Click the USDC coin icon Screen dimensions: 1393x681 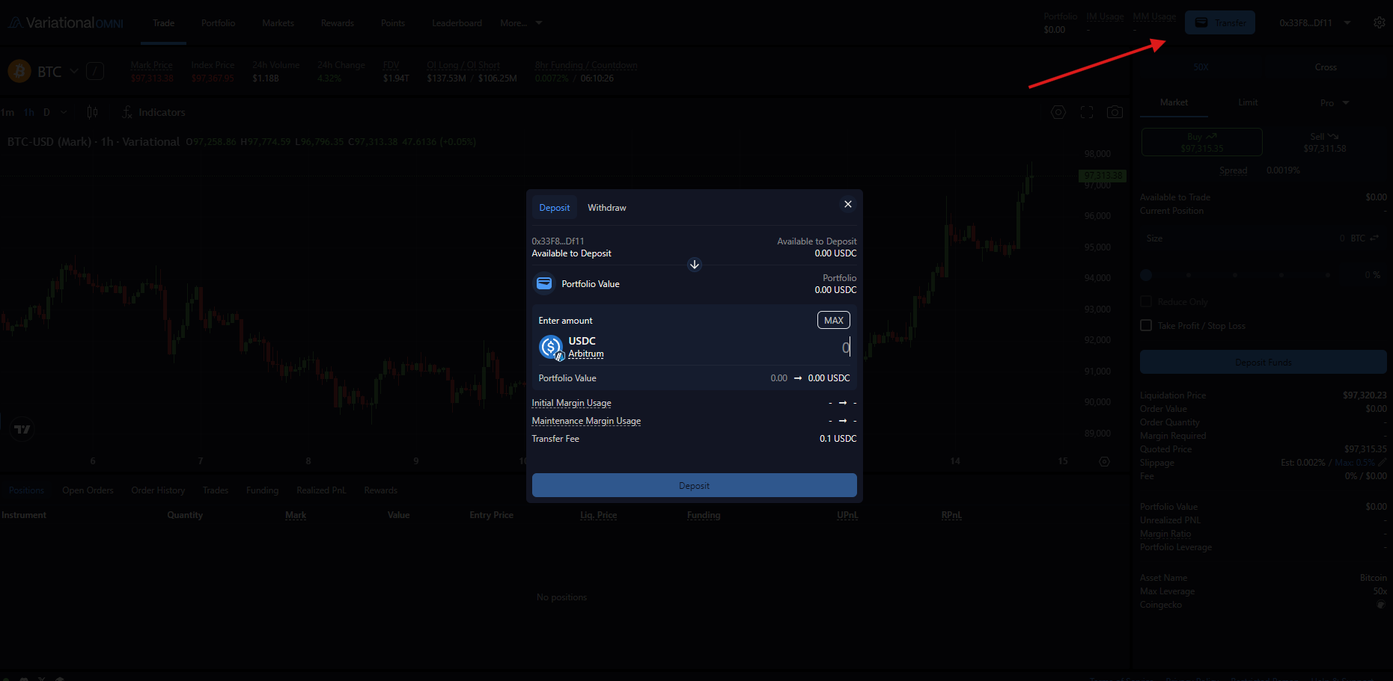point(551,347)
